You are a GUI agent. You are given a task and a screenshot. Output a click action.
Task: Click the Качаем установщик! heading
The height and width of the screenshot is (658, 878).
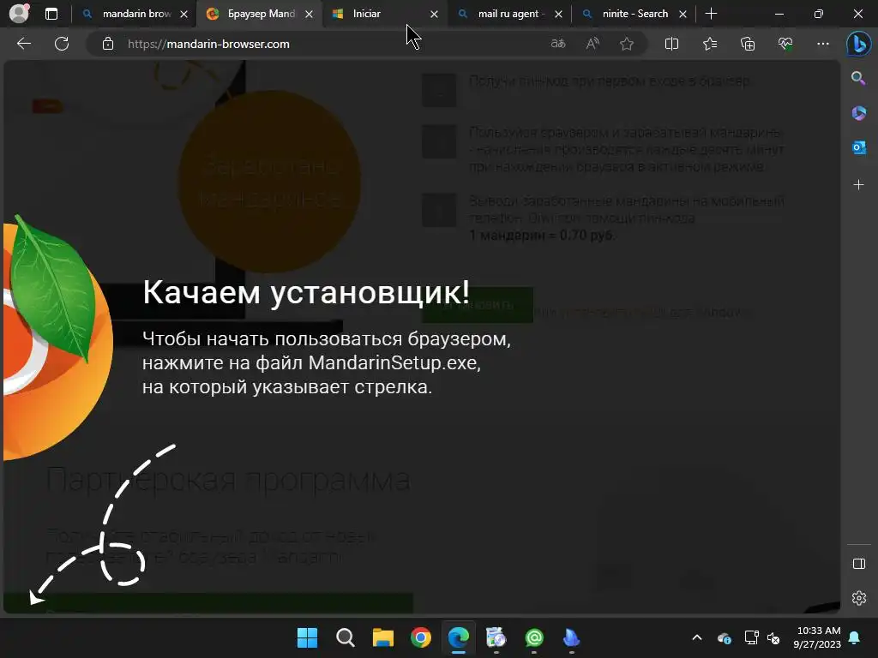306,291
